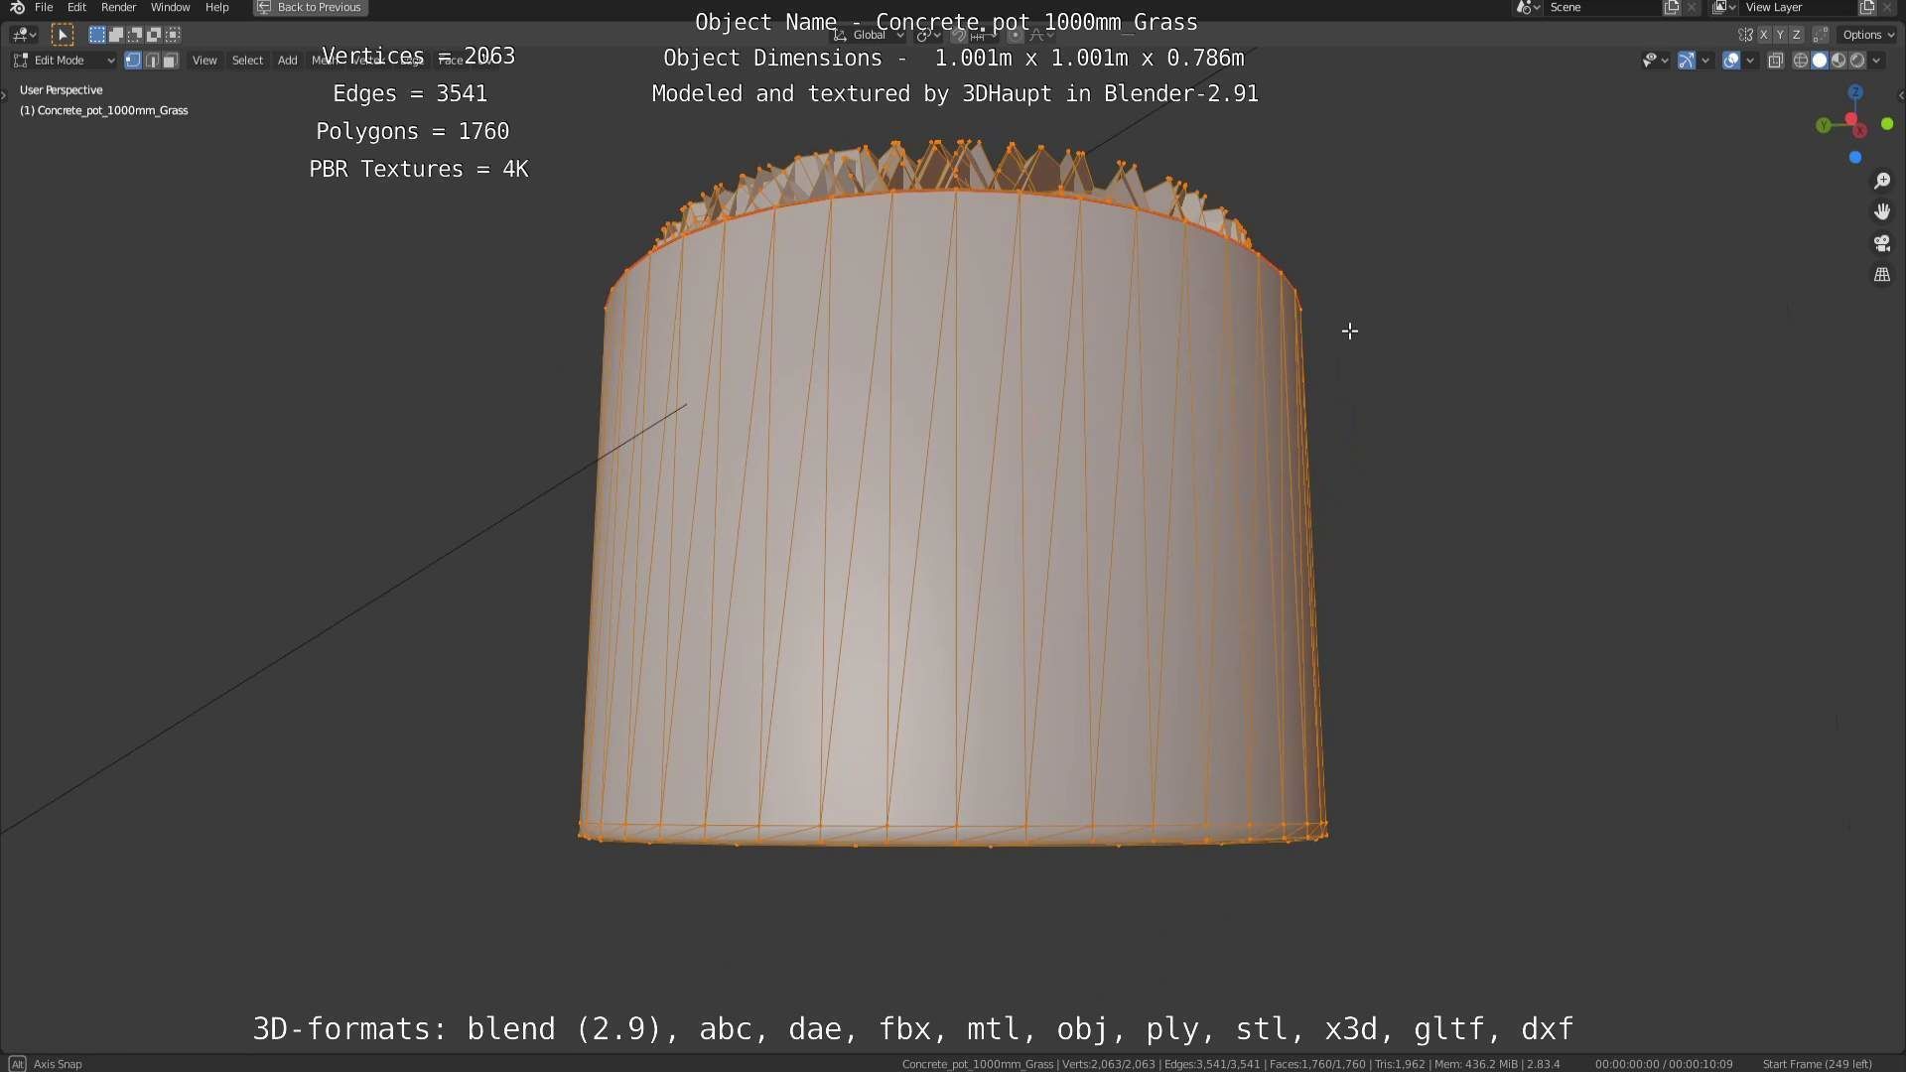Toggle the snap magnet
The image size is (1906, 1072).
pyautogui.click(x=958, y=35)
